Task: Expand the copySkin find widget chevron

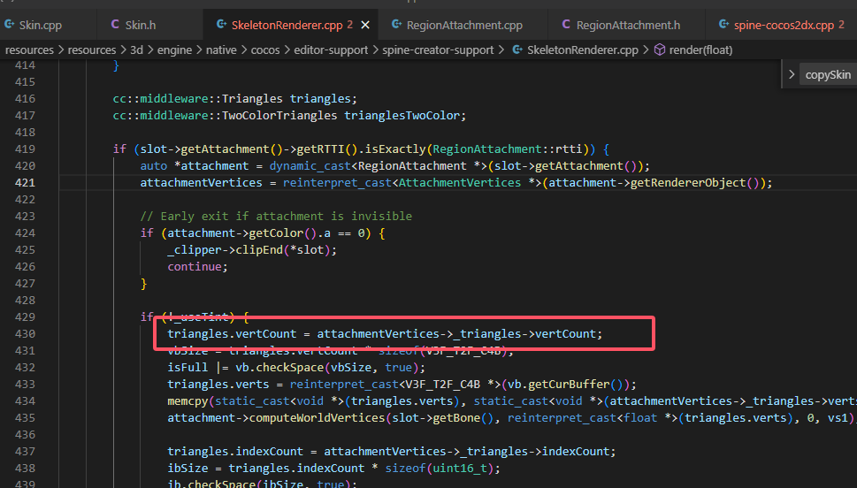Action: click(791, 74)
